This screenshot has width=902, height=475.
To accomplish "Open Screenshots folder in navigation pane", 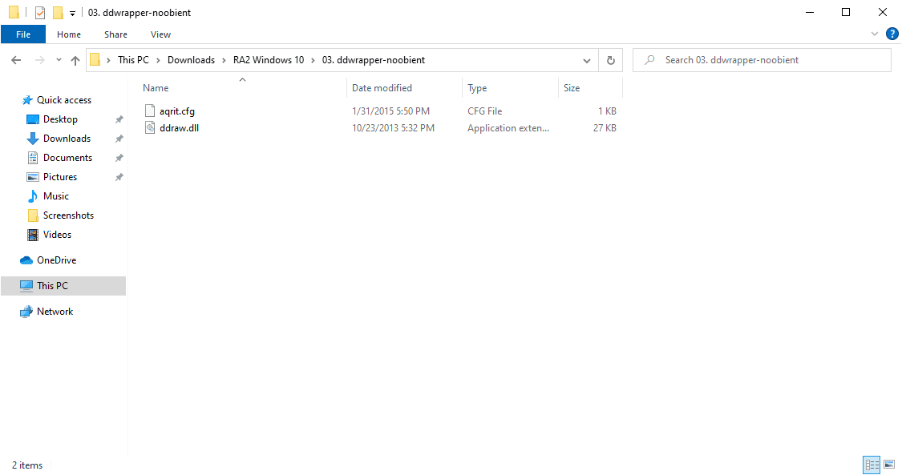I will coord(68,215).
